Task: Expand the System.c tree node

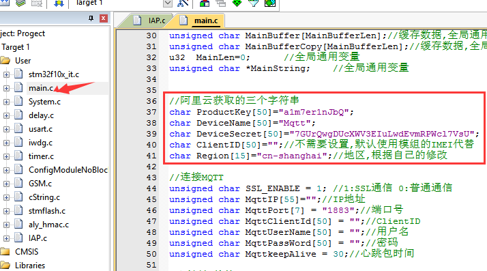Action: point(6,102)
